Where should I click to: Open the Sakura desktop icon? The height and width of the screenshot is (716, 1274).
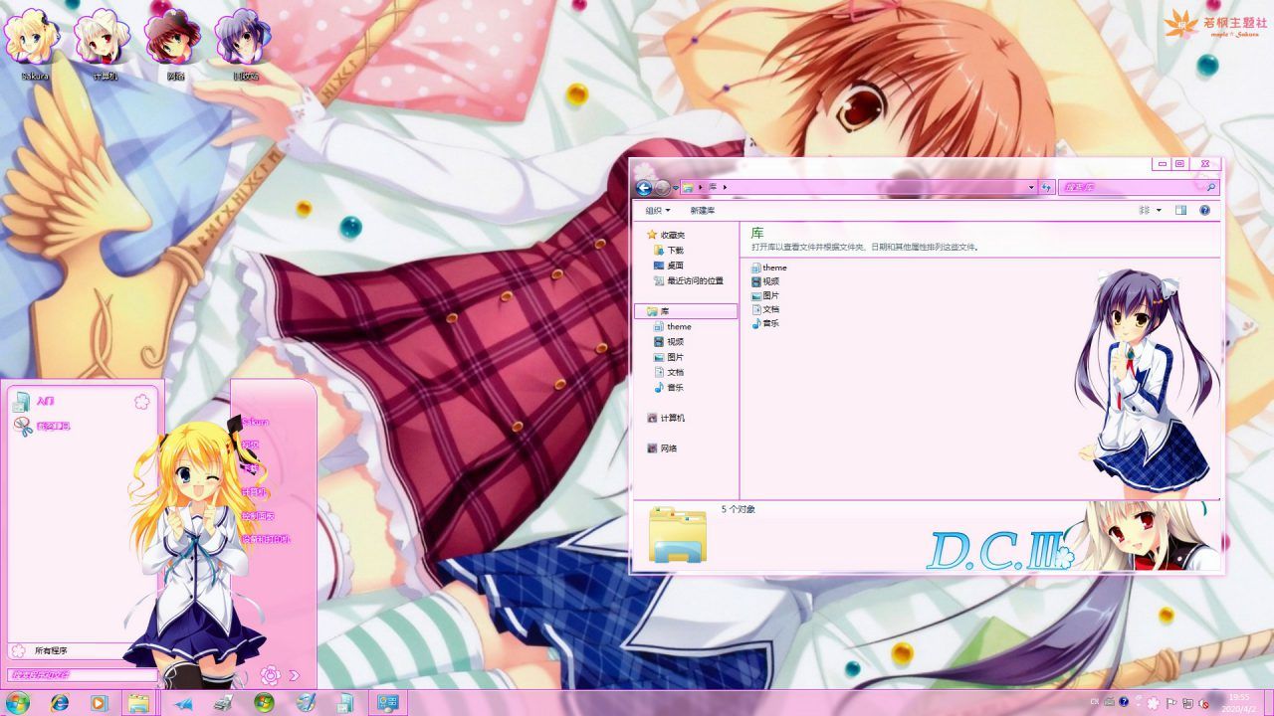[x=34, y=42]
